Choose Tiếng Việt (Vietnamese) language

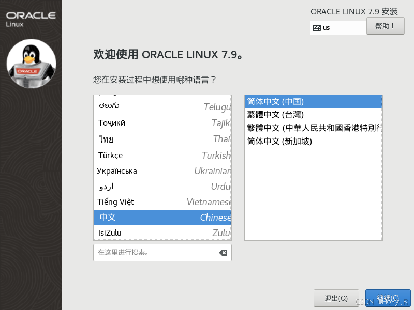point(162,202)
